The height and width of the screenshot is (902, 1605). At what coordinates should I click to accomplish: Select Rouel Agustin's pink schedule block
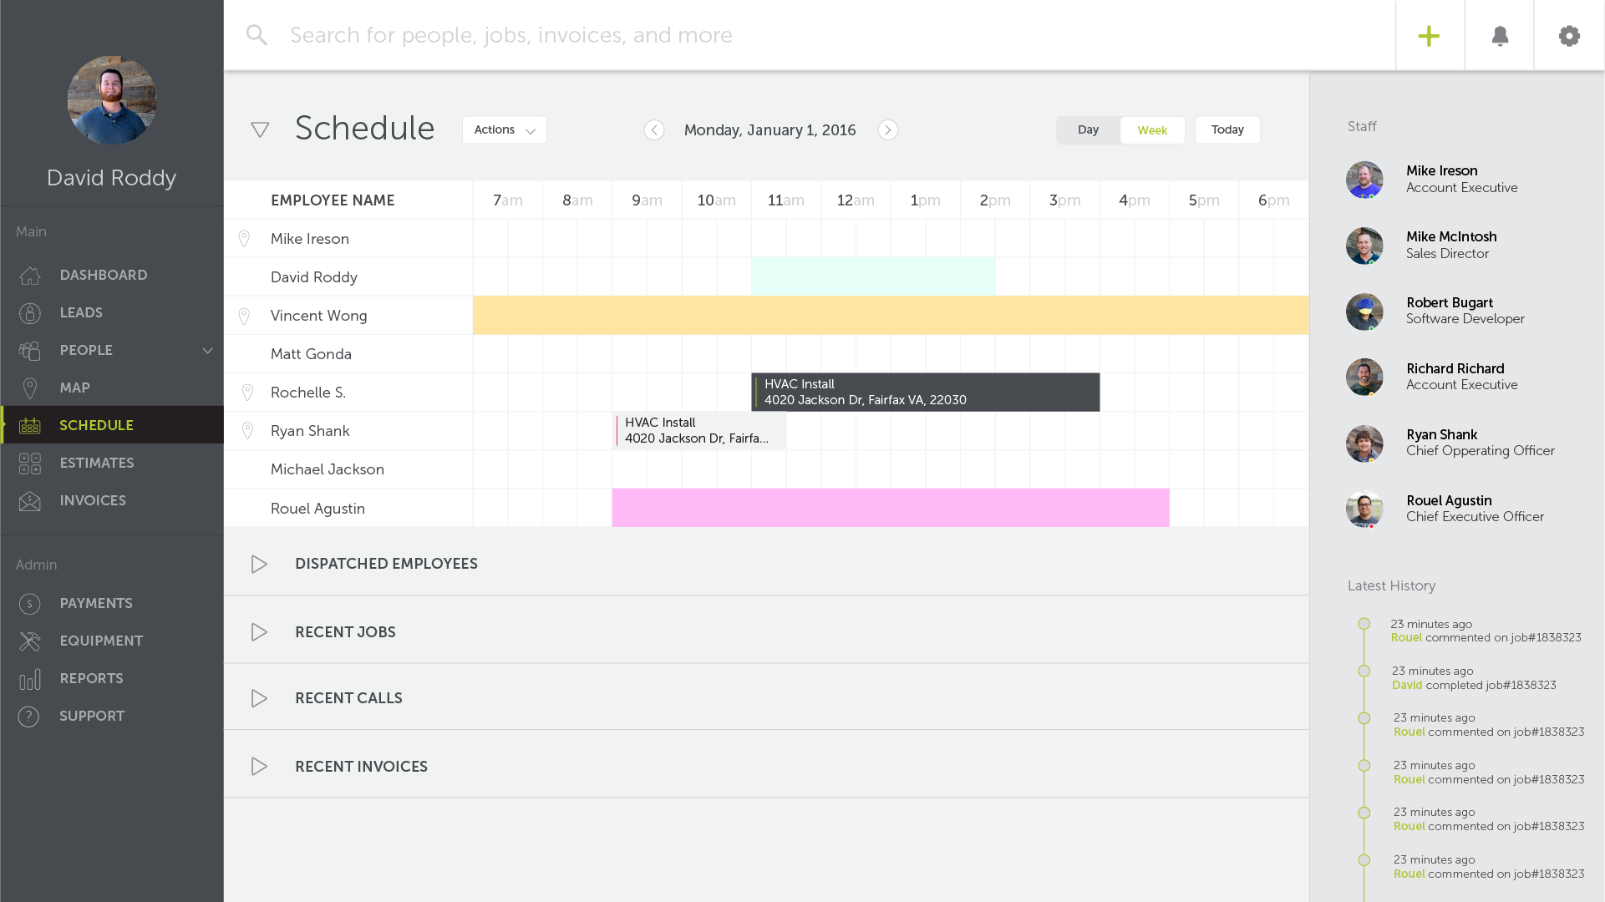891,509
